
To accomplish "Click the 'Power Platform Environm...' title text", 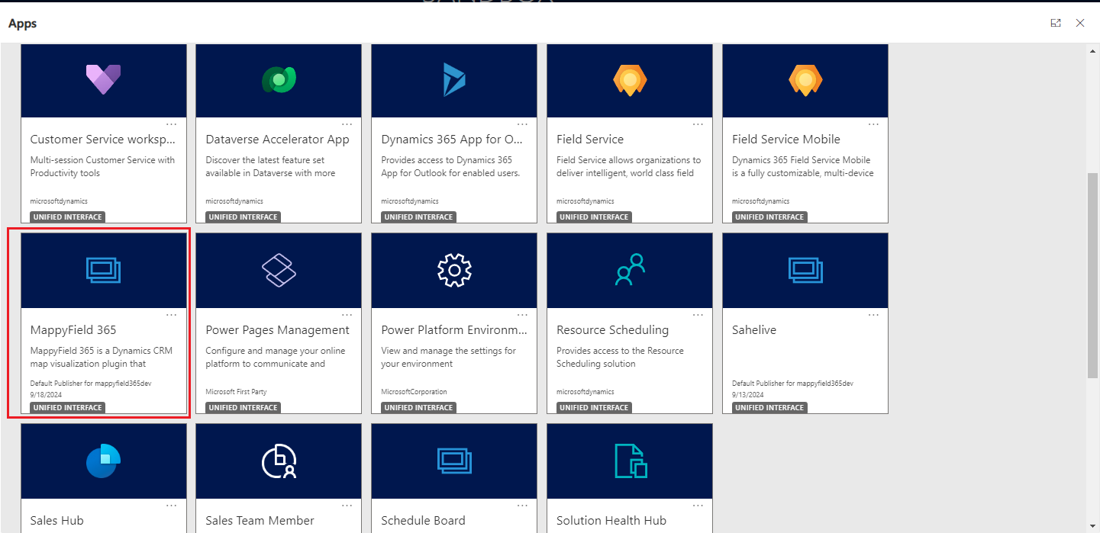I will click(454, 330).
